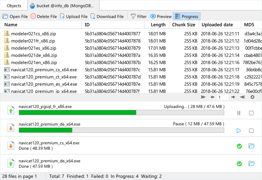262x180 pixels.
Task: Click green checkmark for 47.59 MB upload
Action: click(x=239, y=163)
